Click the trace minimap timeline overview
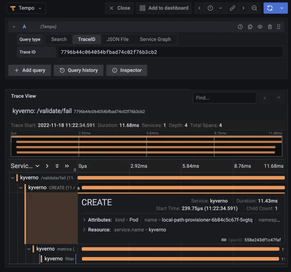291x272 pixels. (146, 145)
